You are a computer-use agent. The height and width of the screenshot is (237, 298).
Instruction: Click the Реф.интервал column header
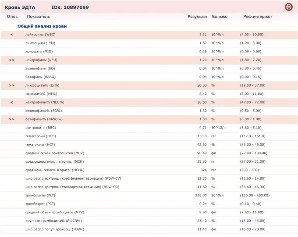[x=257, y=17]
